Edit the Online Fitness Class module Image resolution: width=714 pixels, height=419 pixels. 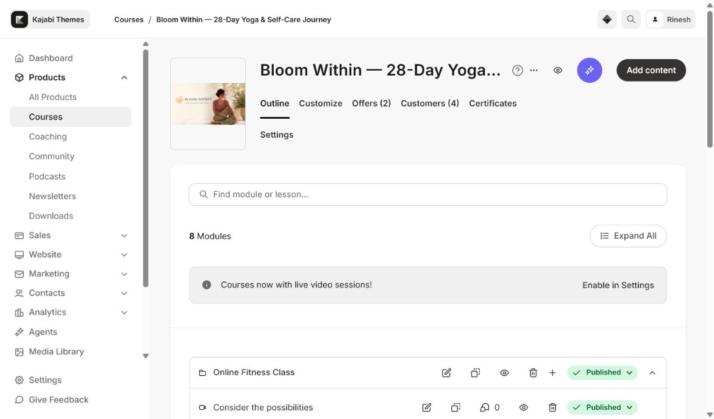click(446, 373)
